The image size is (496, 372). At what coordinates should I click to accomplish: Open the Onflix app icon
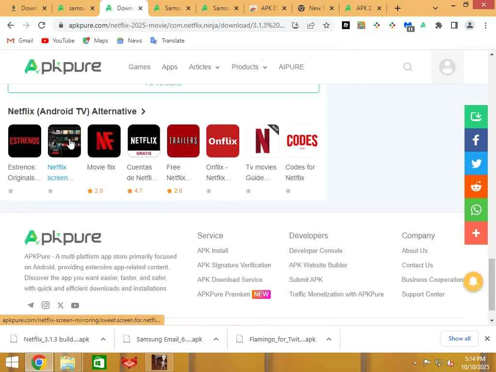[x=223, y=141]
